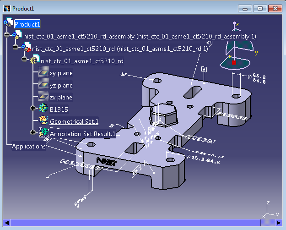Viewport: 286px width, 230px height.
Task: Click the Ø35.2-34.8 dimension annotation
Action: pos(204,159)
